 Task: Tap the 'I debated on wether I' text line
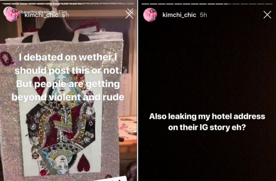(68, 57)
